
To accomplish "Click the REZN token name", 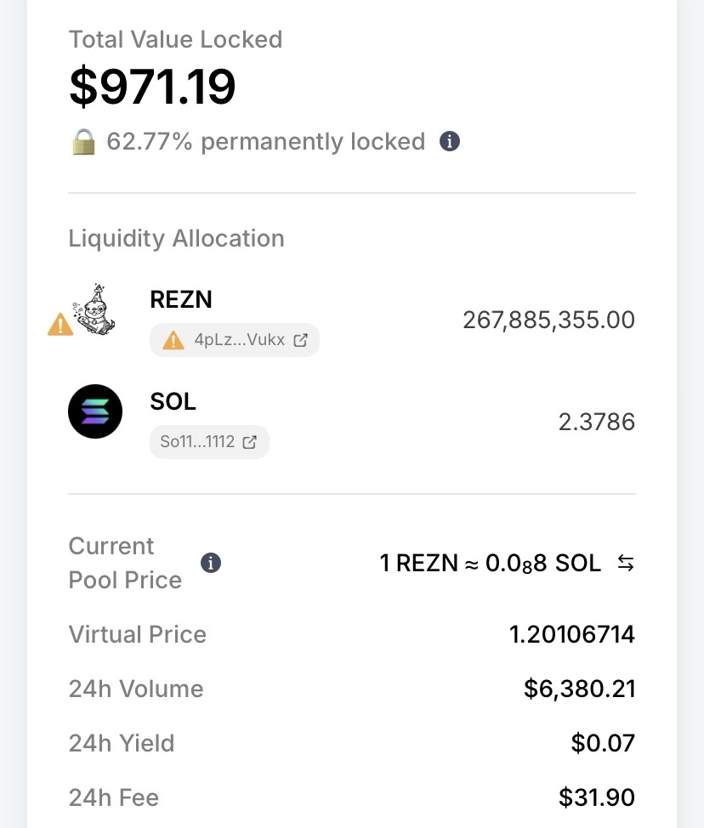I will tap(181, 299).
